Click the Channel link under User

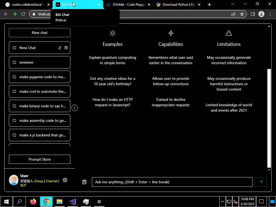click(51, 181)
